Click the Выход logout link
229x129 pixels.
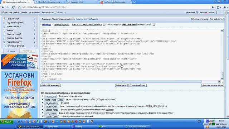(211, 13)
